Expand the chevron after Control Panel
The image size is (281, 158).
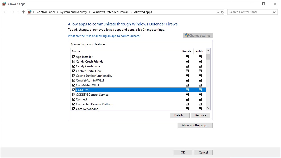pyautogui.click(x=57, y=12)
